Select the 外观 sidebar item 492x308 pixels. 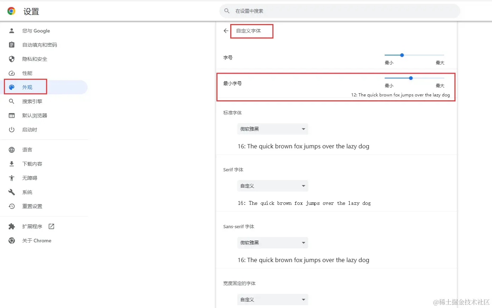pos(44,87)
